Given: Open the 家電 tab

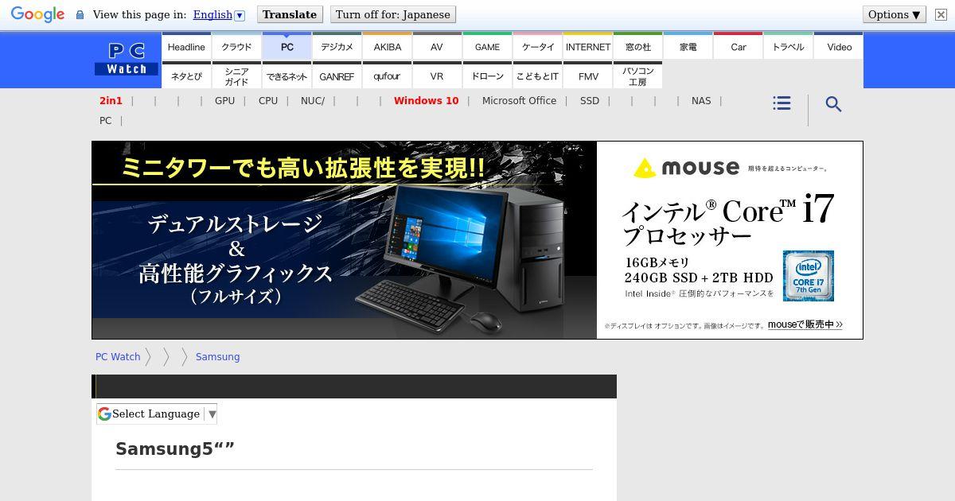Looking at the screenshot, I should (688, 47).
